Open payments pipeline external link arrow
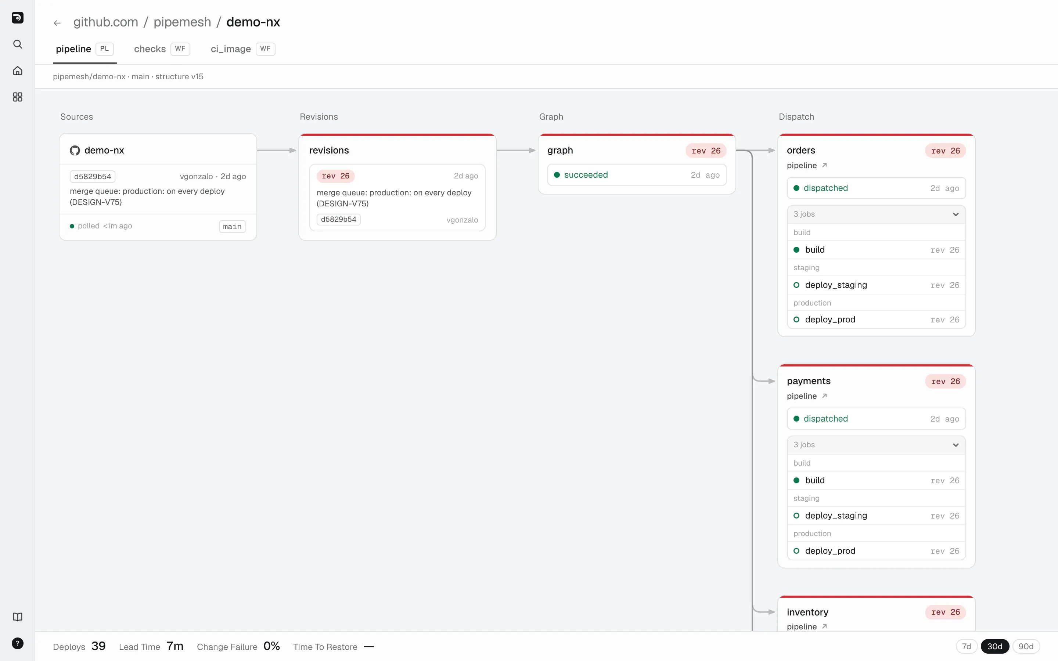The width and height of the screenshot is (1058, 661). (x=824, y=395)
